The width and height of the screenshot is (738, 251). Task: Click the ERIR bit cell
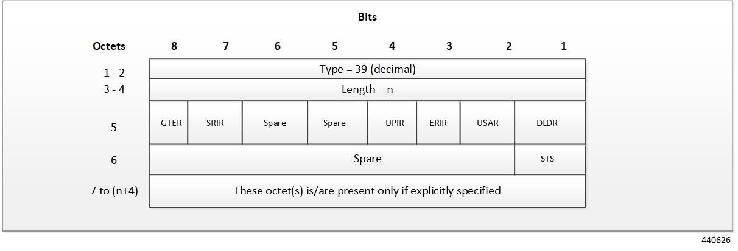point(438,123)
